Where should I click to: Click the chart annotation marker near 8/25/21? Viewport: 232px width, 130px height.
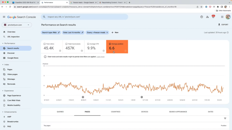[x=83, y=97]
